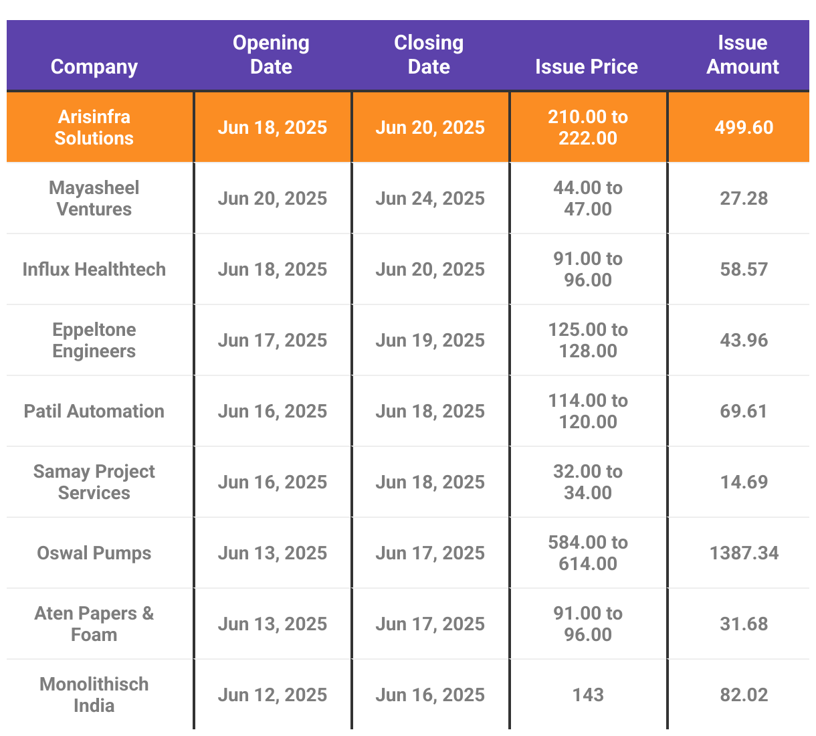The height and width of the screenshot is (736, 816).
Task: Click the Company column header
Action: (94, 67)
